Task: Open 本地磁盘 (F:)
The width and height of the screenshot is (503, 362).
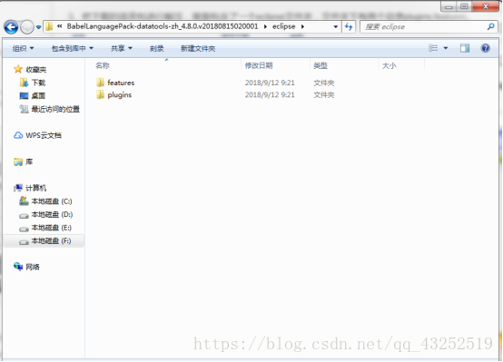Action: [51, 241]
